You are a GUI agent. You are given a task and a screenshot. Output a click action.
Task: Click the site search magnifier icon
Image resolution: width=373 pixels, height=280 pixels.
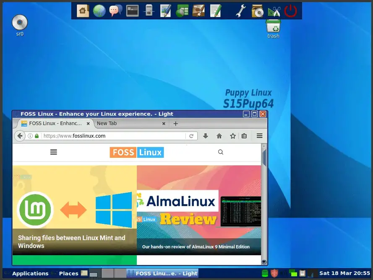[x=221, y=152]
